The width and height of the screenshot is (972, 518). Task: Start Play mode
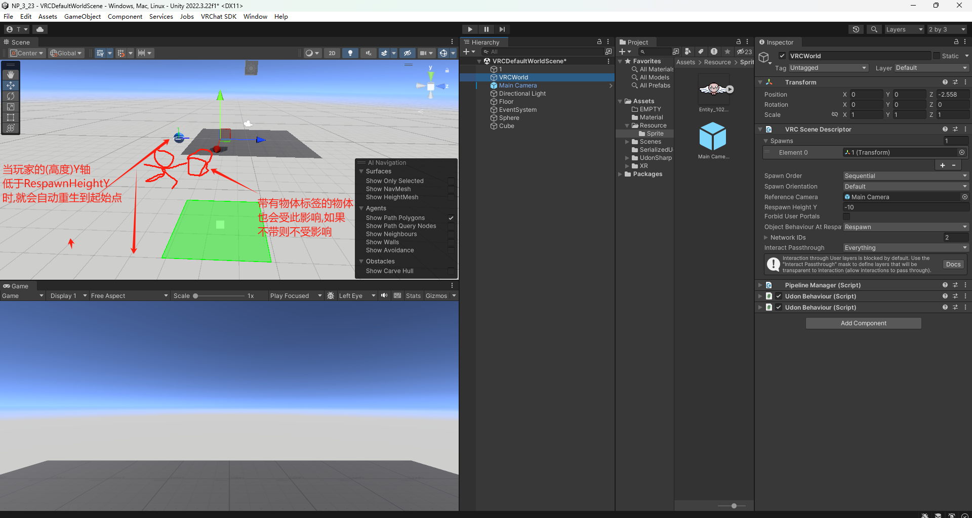[x=470, y=29]
